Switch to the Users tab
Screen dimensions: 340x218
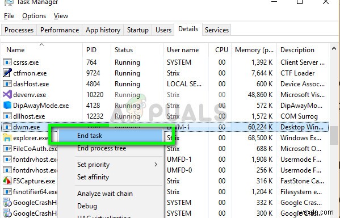pyautogui.click(x=163, y=30)
